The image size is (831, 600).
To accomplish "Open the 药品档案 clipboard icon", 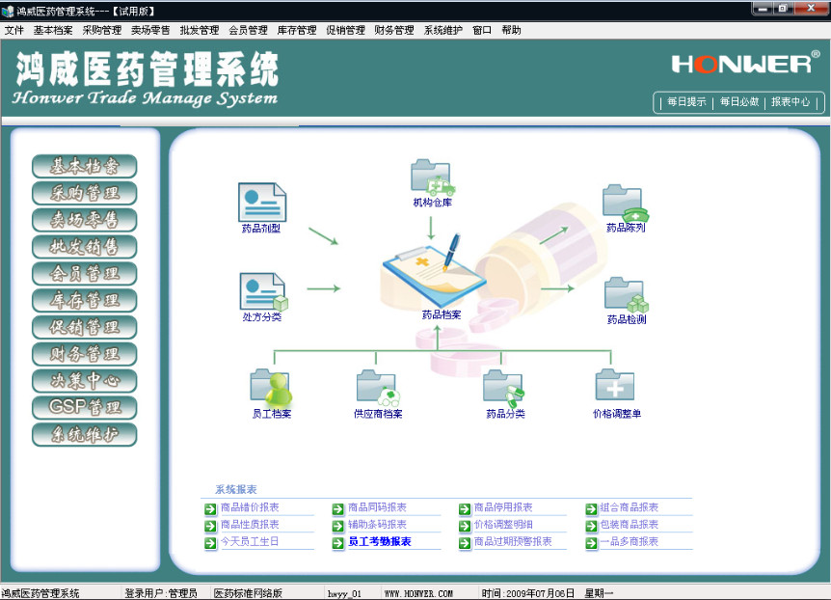I will (x=433, y=272).
